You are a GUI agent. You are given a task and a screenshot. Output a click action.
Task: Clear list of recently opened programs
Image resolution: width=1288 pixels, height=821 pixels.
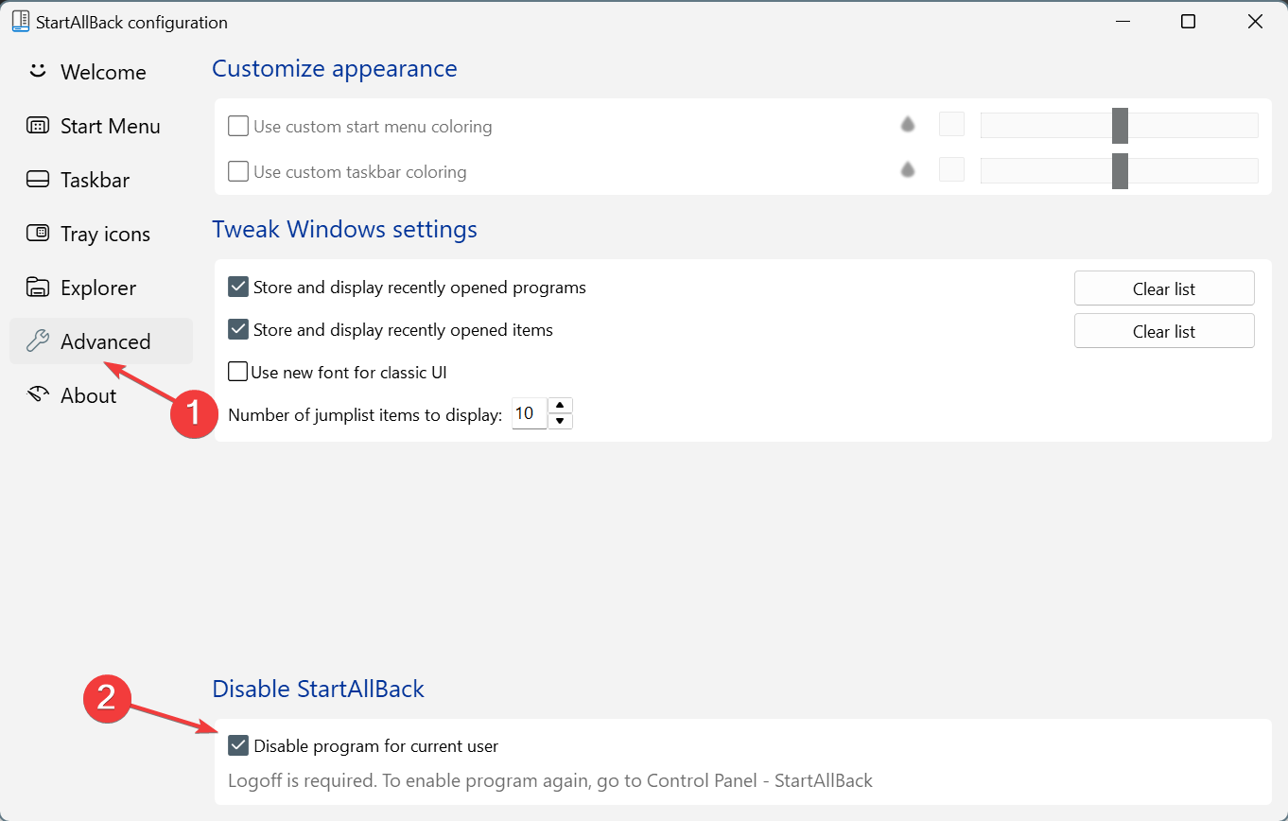point(1164,288)
